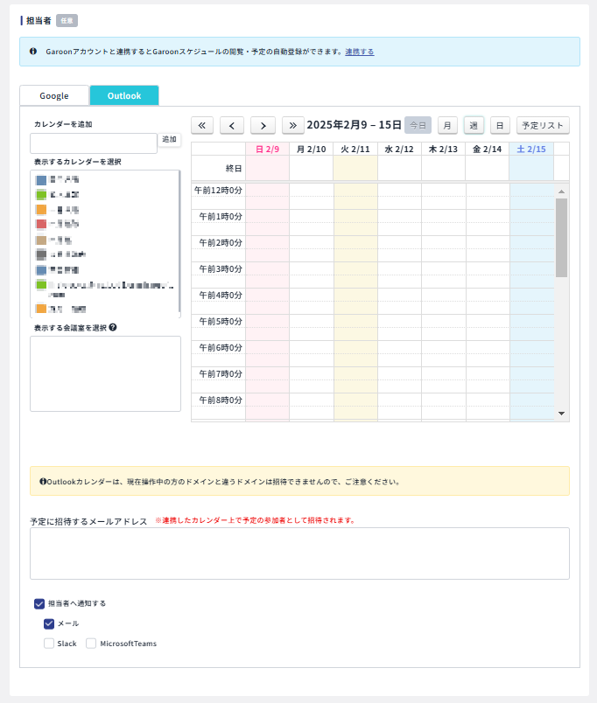
Task: Open the 予定リスト view
Action: (543, 125)
